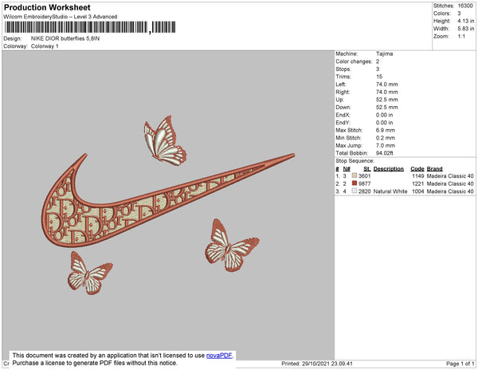Click the 'Left: 74.0 mm' row
Screen dimensions: 478x370
click(x=366, y=85)
